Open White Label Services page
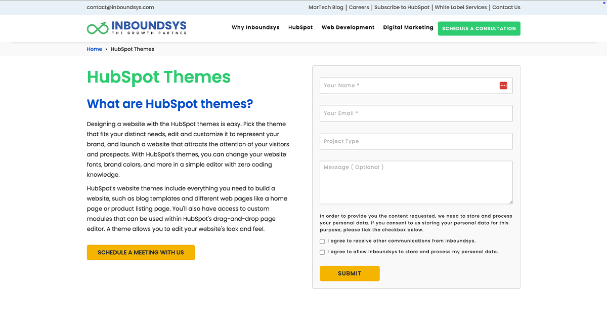The width and height of the screenshot is (607, 319). [x=461, y=7]
